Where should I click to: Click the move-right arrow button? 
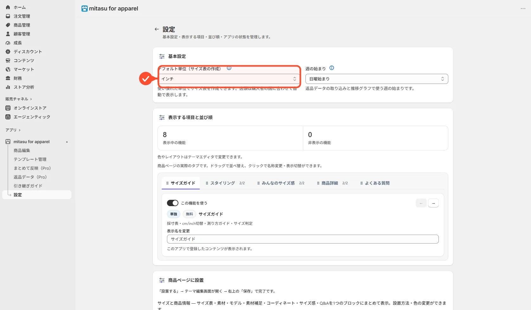433,203
